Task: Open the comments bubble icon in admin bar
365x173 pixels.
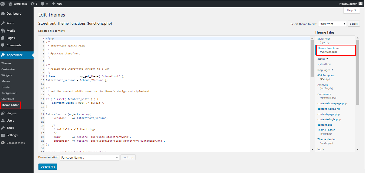Action: [43, 4]
